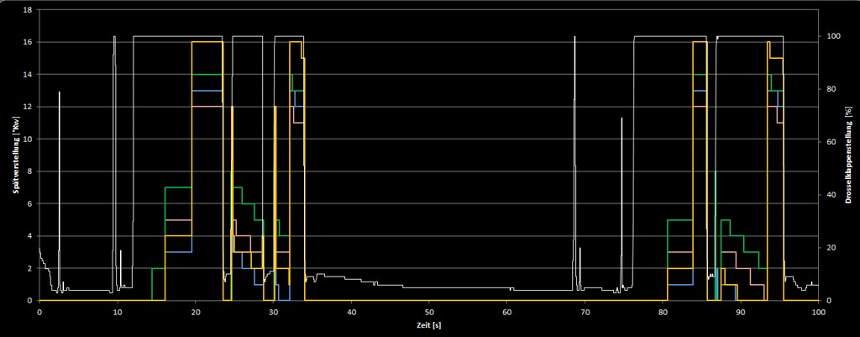Click the 90 tick label on the time axis
Viewport: 860px width, 337px height.
(741, 310)
